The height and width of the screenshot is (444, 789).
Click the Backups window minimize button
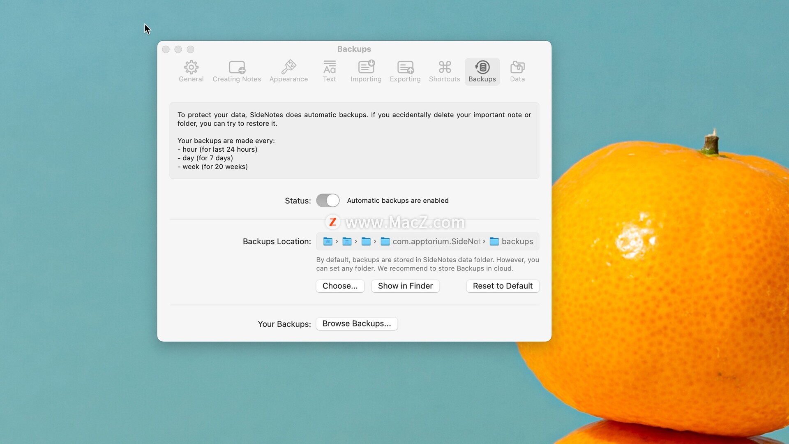tap(178, 49)
